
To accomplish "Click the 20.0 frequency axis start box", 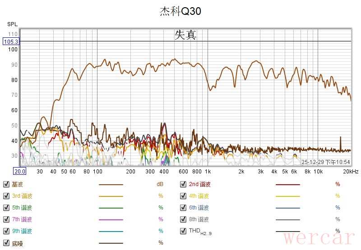I will [19, 172].
